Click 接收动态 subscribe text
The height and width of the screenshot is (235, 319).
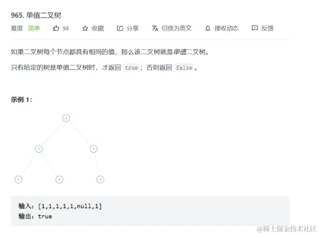226,28
